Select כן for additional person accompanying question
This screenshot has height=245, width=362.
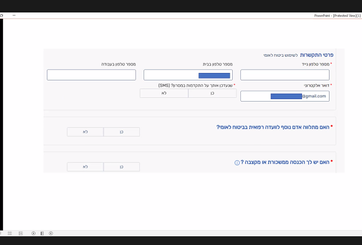pyautogui.click(x=122, y=132)
